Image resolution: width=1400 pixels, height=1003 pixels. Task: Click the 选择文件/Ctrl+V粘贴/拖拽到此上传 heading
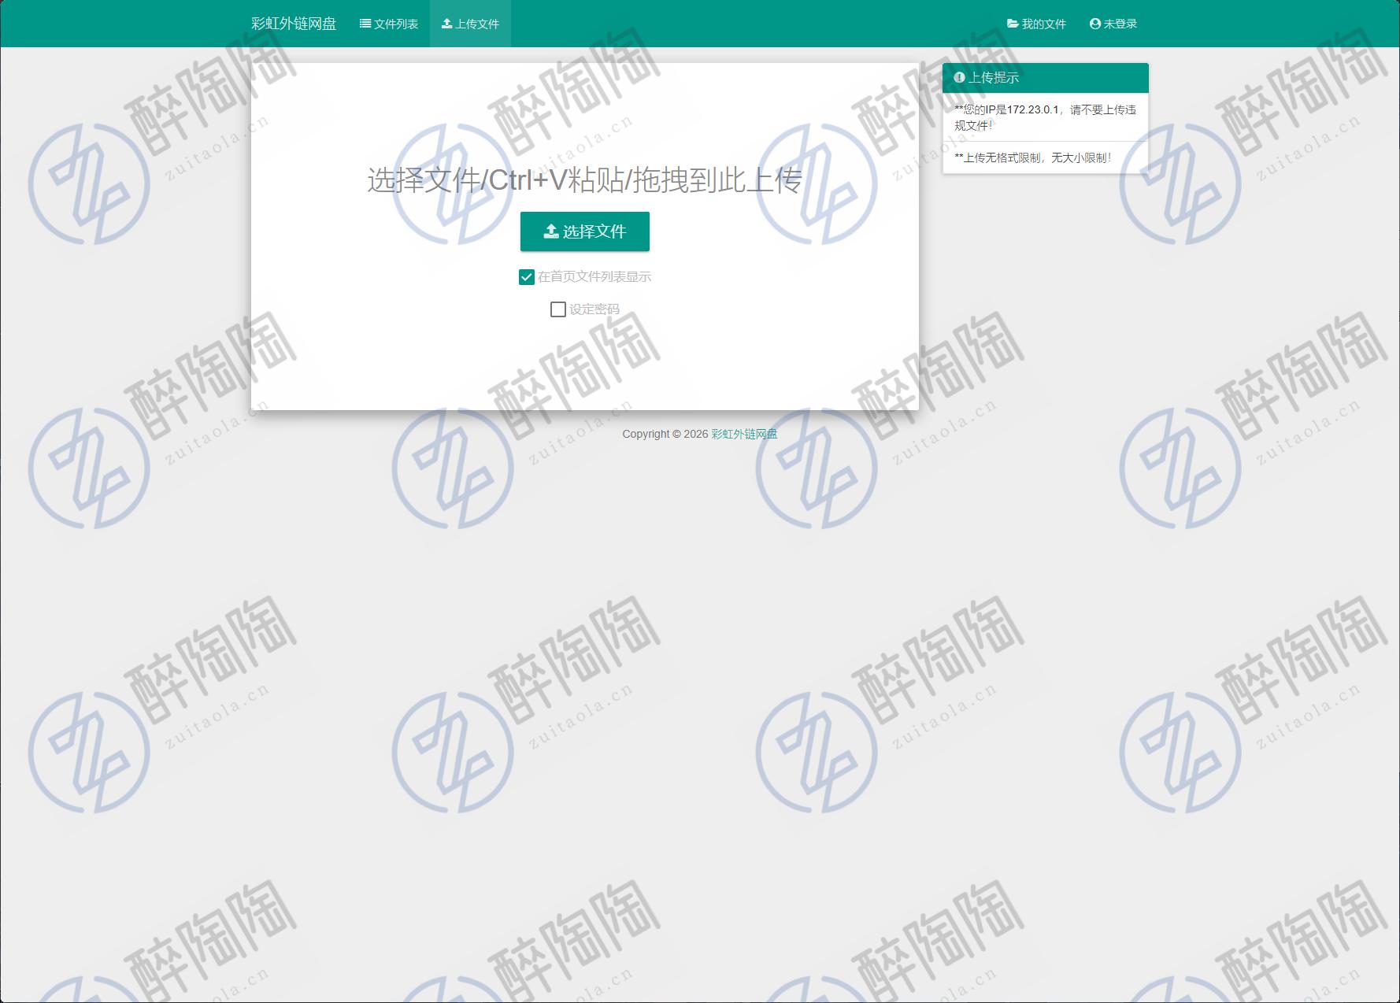coord(584,180)
